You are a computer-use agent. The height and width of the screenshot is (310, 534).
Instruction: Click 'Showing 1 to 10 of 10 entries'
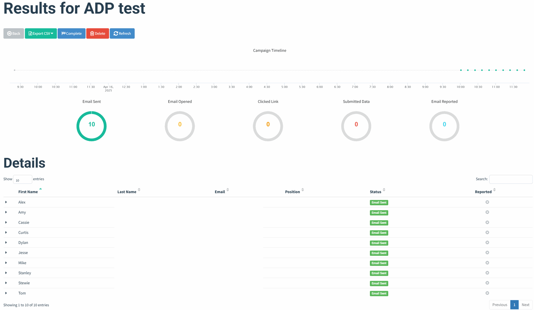coord(26,305)
